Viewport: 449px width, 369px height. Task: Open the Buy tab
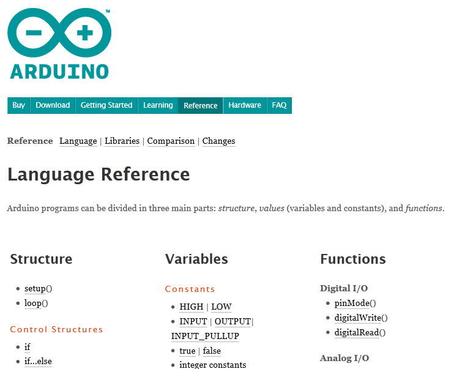(18, 105)
